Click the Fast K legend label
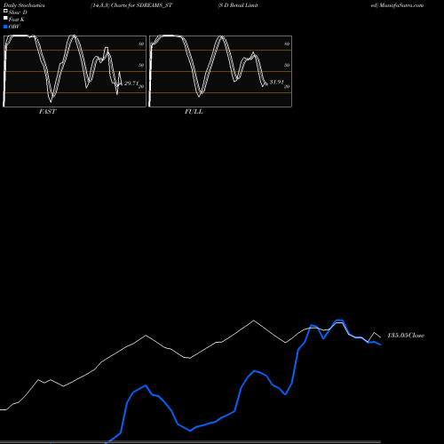The image size is (444, 444). coord(17,20)
